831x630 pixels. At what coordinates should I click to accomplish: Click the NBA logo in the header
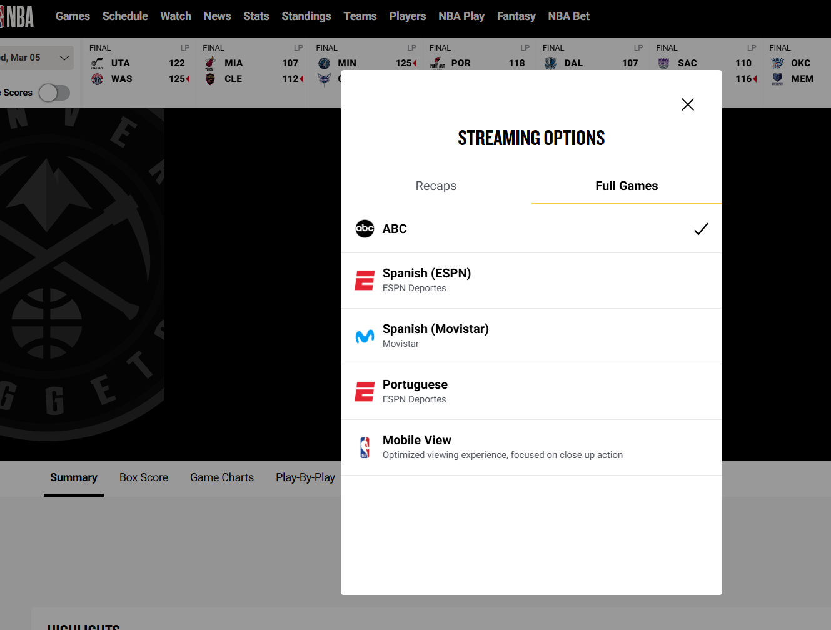(x=17, y=16)
